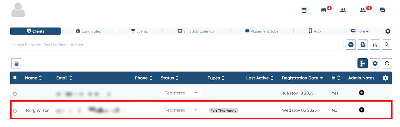Image resolution: width=400 pixels, height=127 pixels.
Task: Expand the More menu in navigation
Action: coord(360,31)
